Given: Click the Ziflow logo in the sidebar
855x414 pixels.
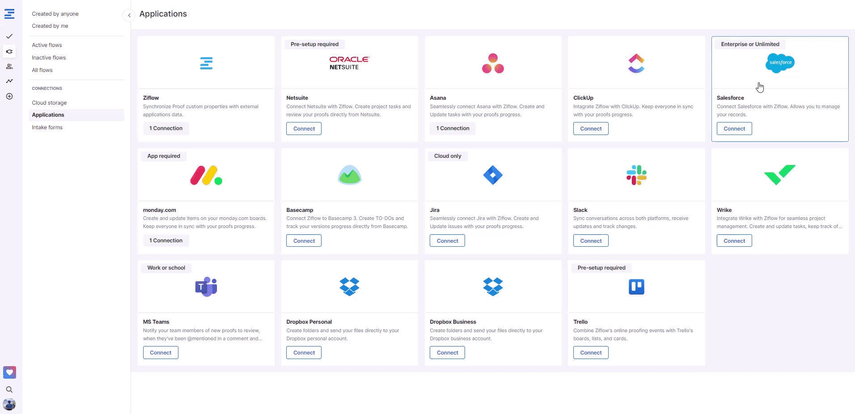Looking at the screenshot, I should [x=9, y=14].
